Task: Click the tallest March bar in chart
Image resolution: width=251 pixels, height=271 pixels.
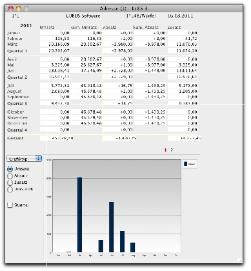Action: tap(79, 215)
